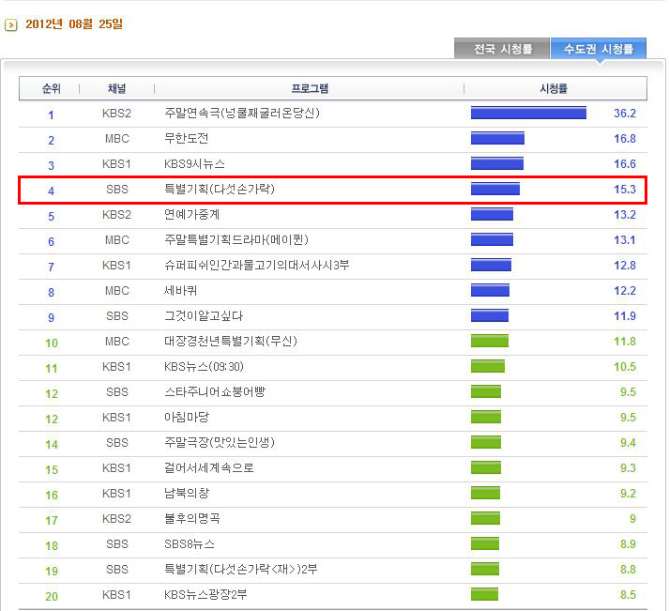
Task: Click the 16.6 rating value
Action: tap(625, 164)
